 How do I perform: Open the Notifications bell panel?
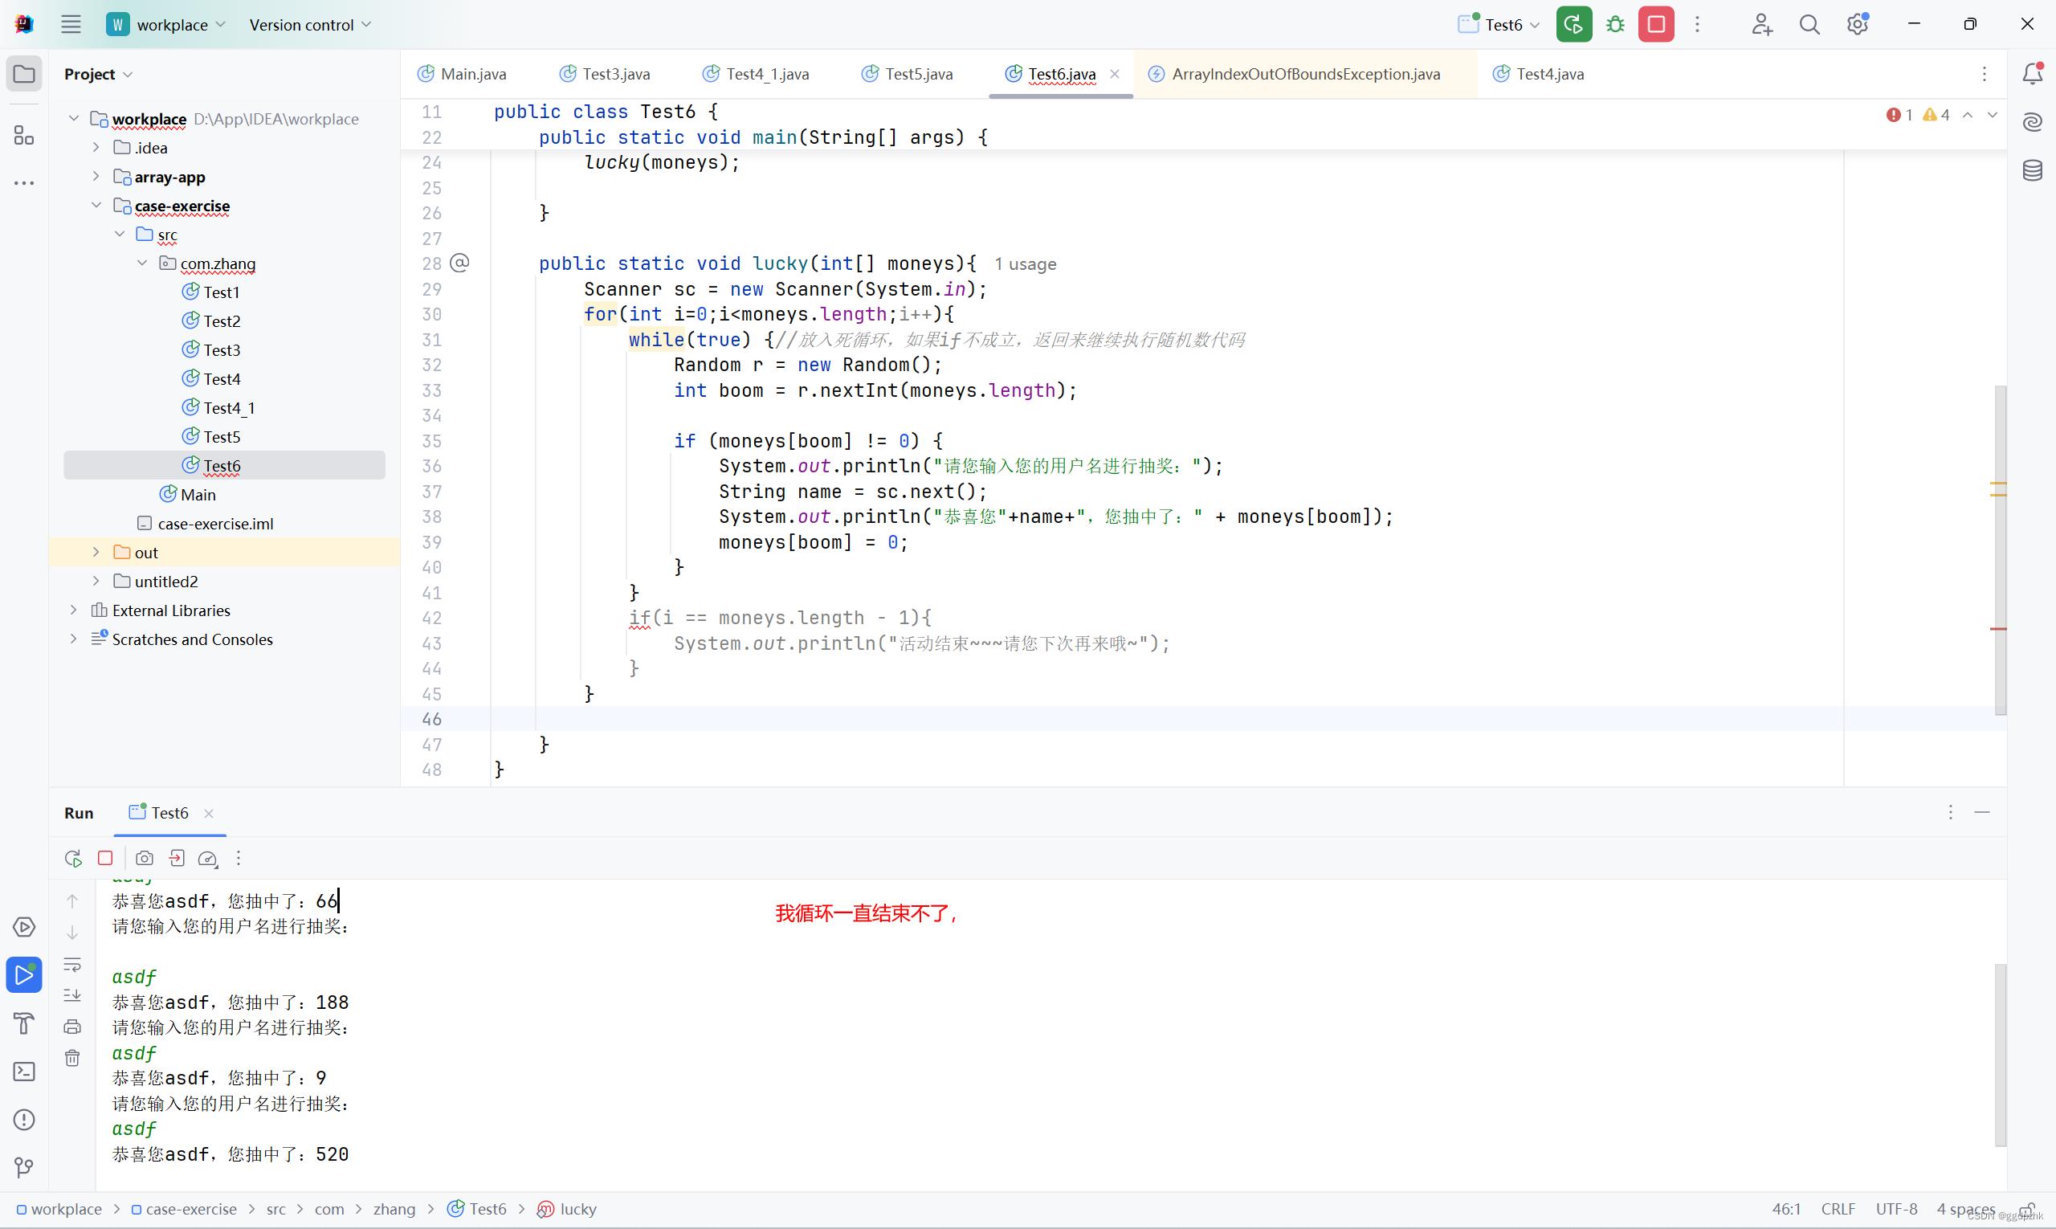tap(2032, 74)
